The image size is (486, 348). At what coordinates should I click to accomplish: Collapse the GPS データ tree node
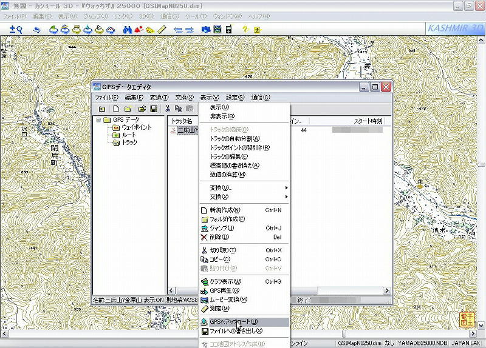click(98, 119)
